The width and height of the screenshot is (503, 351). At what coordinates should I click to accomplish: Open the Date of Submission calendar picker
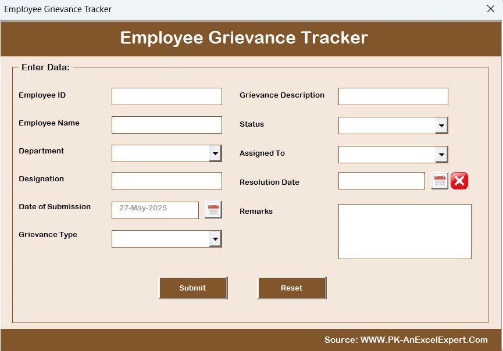pos(213,210)
